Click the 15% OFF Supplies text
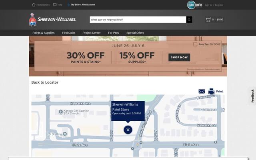 click(x=137, y=57)
